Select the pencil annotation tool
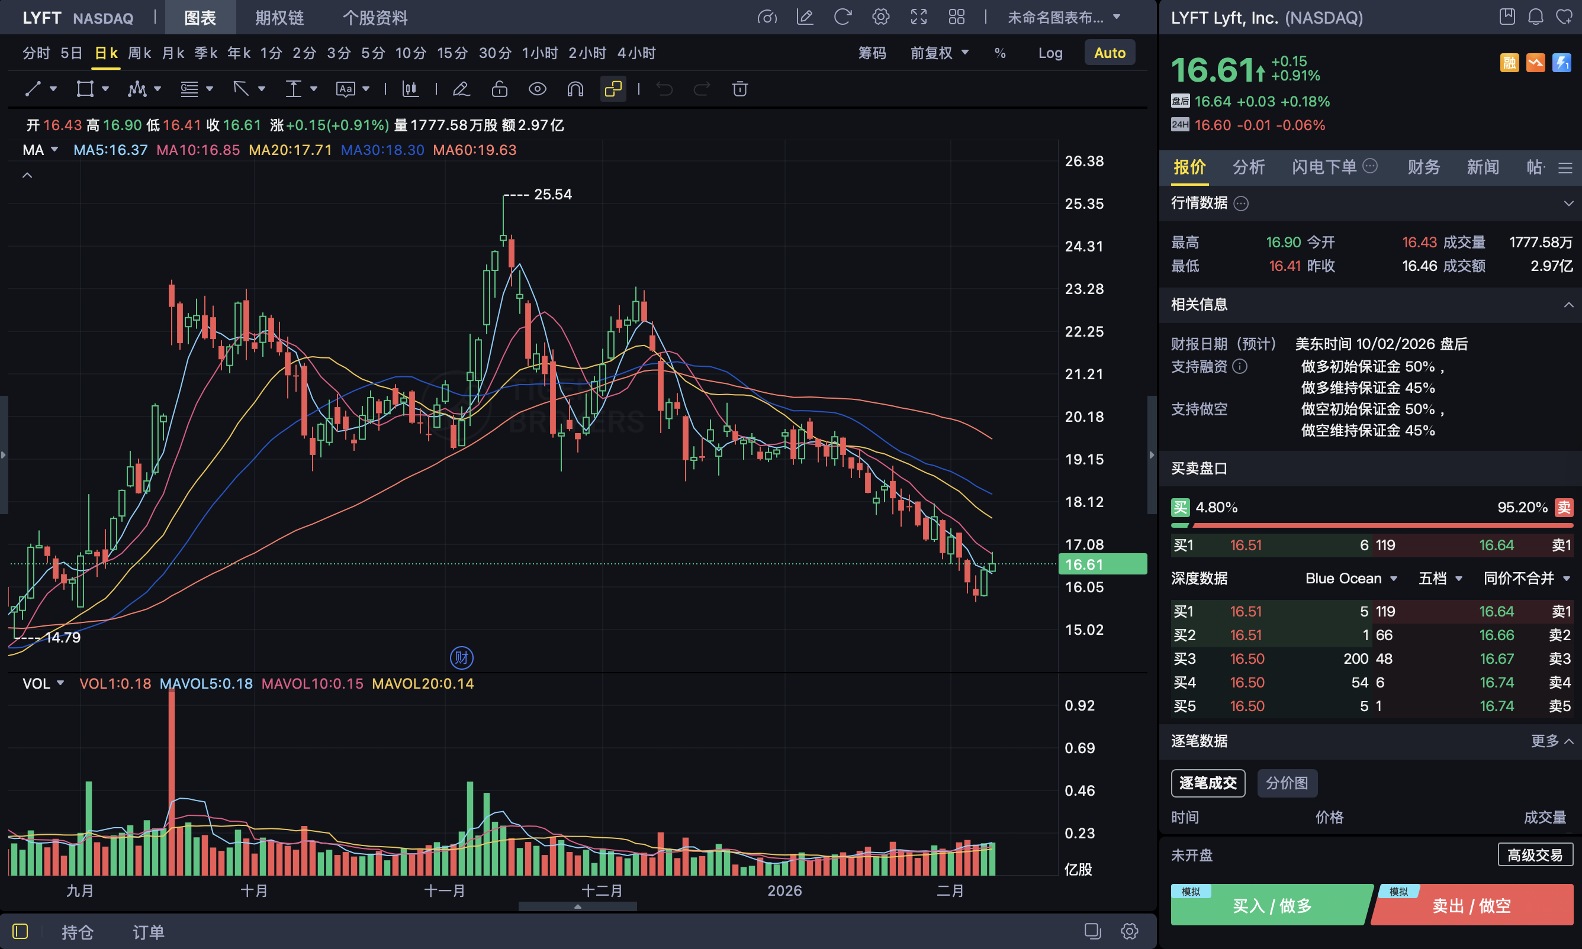Screen dimensions: 1582x949 (462, 89)
